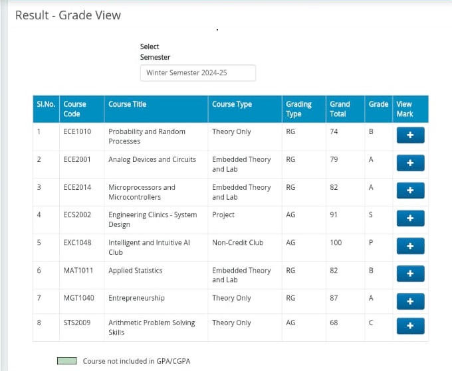Select the STS2009 course code cell
The height and width of the screenshot is (371, 452).
(x=77, y=323)
